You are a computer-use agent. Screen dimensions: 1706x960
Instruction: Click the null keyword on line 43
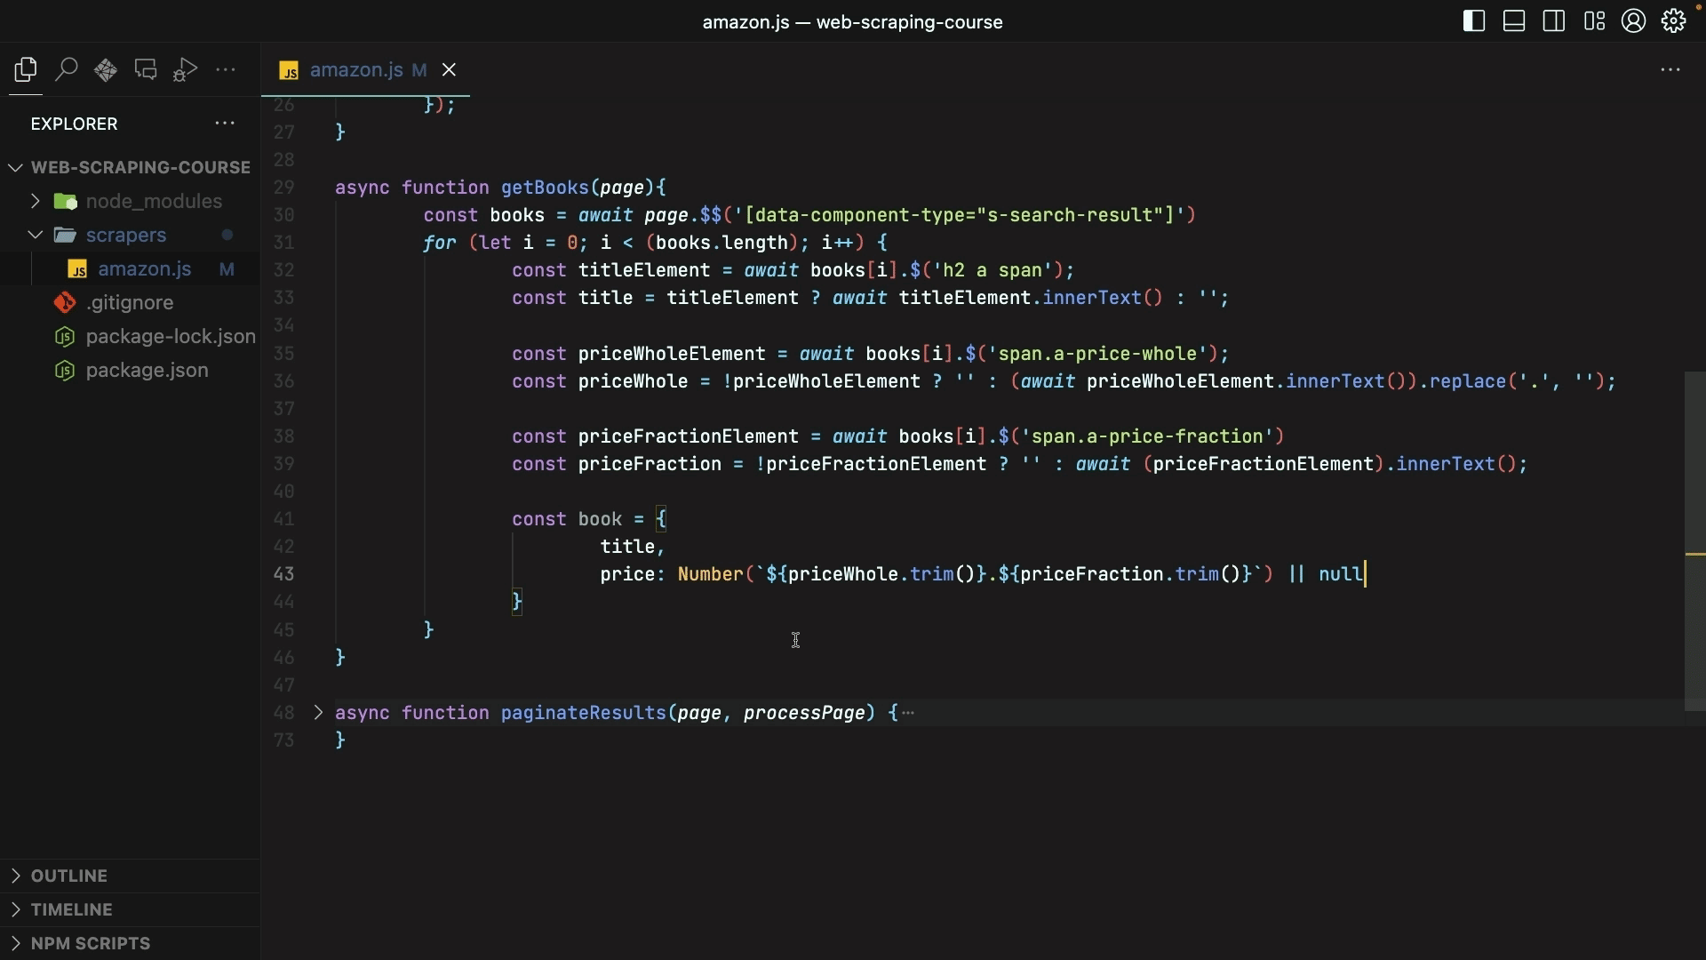pyautogui.click(x=1341, y=574)
